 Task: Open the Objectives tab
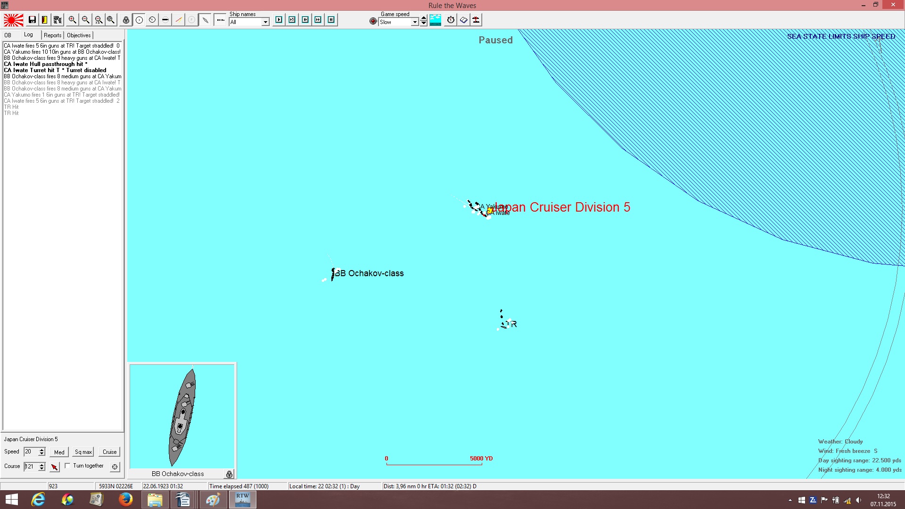[x=79, y=35]
